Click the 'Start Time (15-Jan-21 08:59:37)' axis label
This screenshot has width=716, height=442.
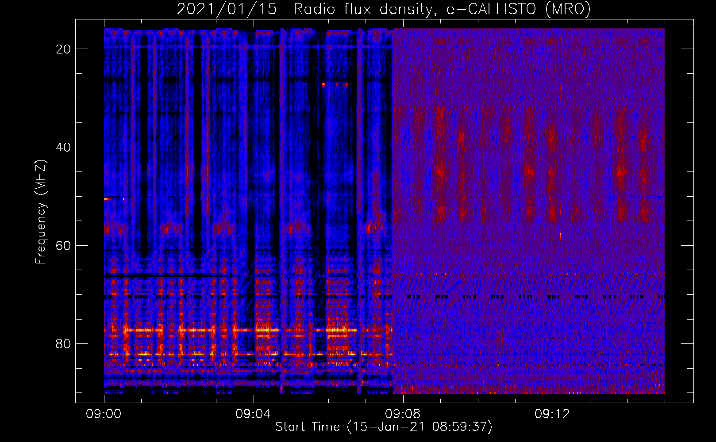pyautogui.click(x=384, y=427)
